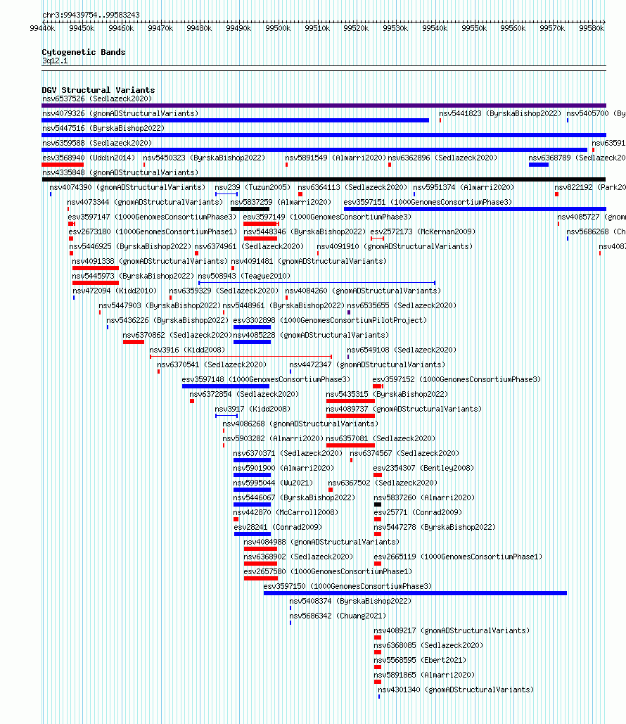Screen dimensions: 626x724
Task: Click the nsv3916 (Kidd2008) label
Action: click(x=187, y=350)
